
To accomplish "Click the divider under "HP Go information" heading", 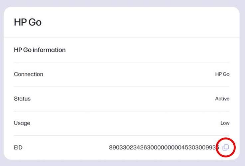I will [x=122, y=62].
